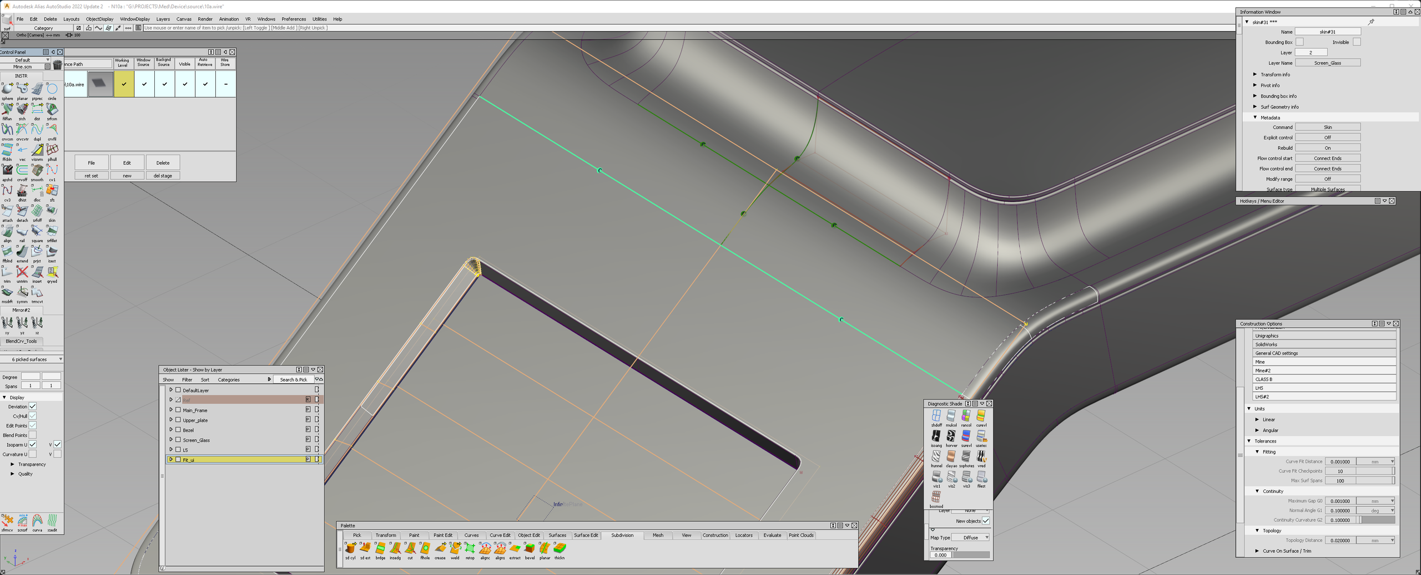Screen dimensions: 1421x575
Task: Enable horizontal/vertical (horver) diagnostic shading
Action: [951, 436]
